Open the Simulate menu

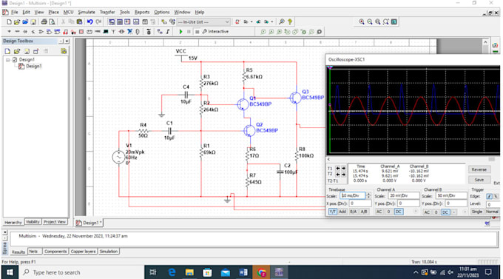pyautogui.click(x=87, y=12)
